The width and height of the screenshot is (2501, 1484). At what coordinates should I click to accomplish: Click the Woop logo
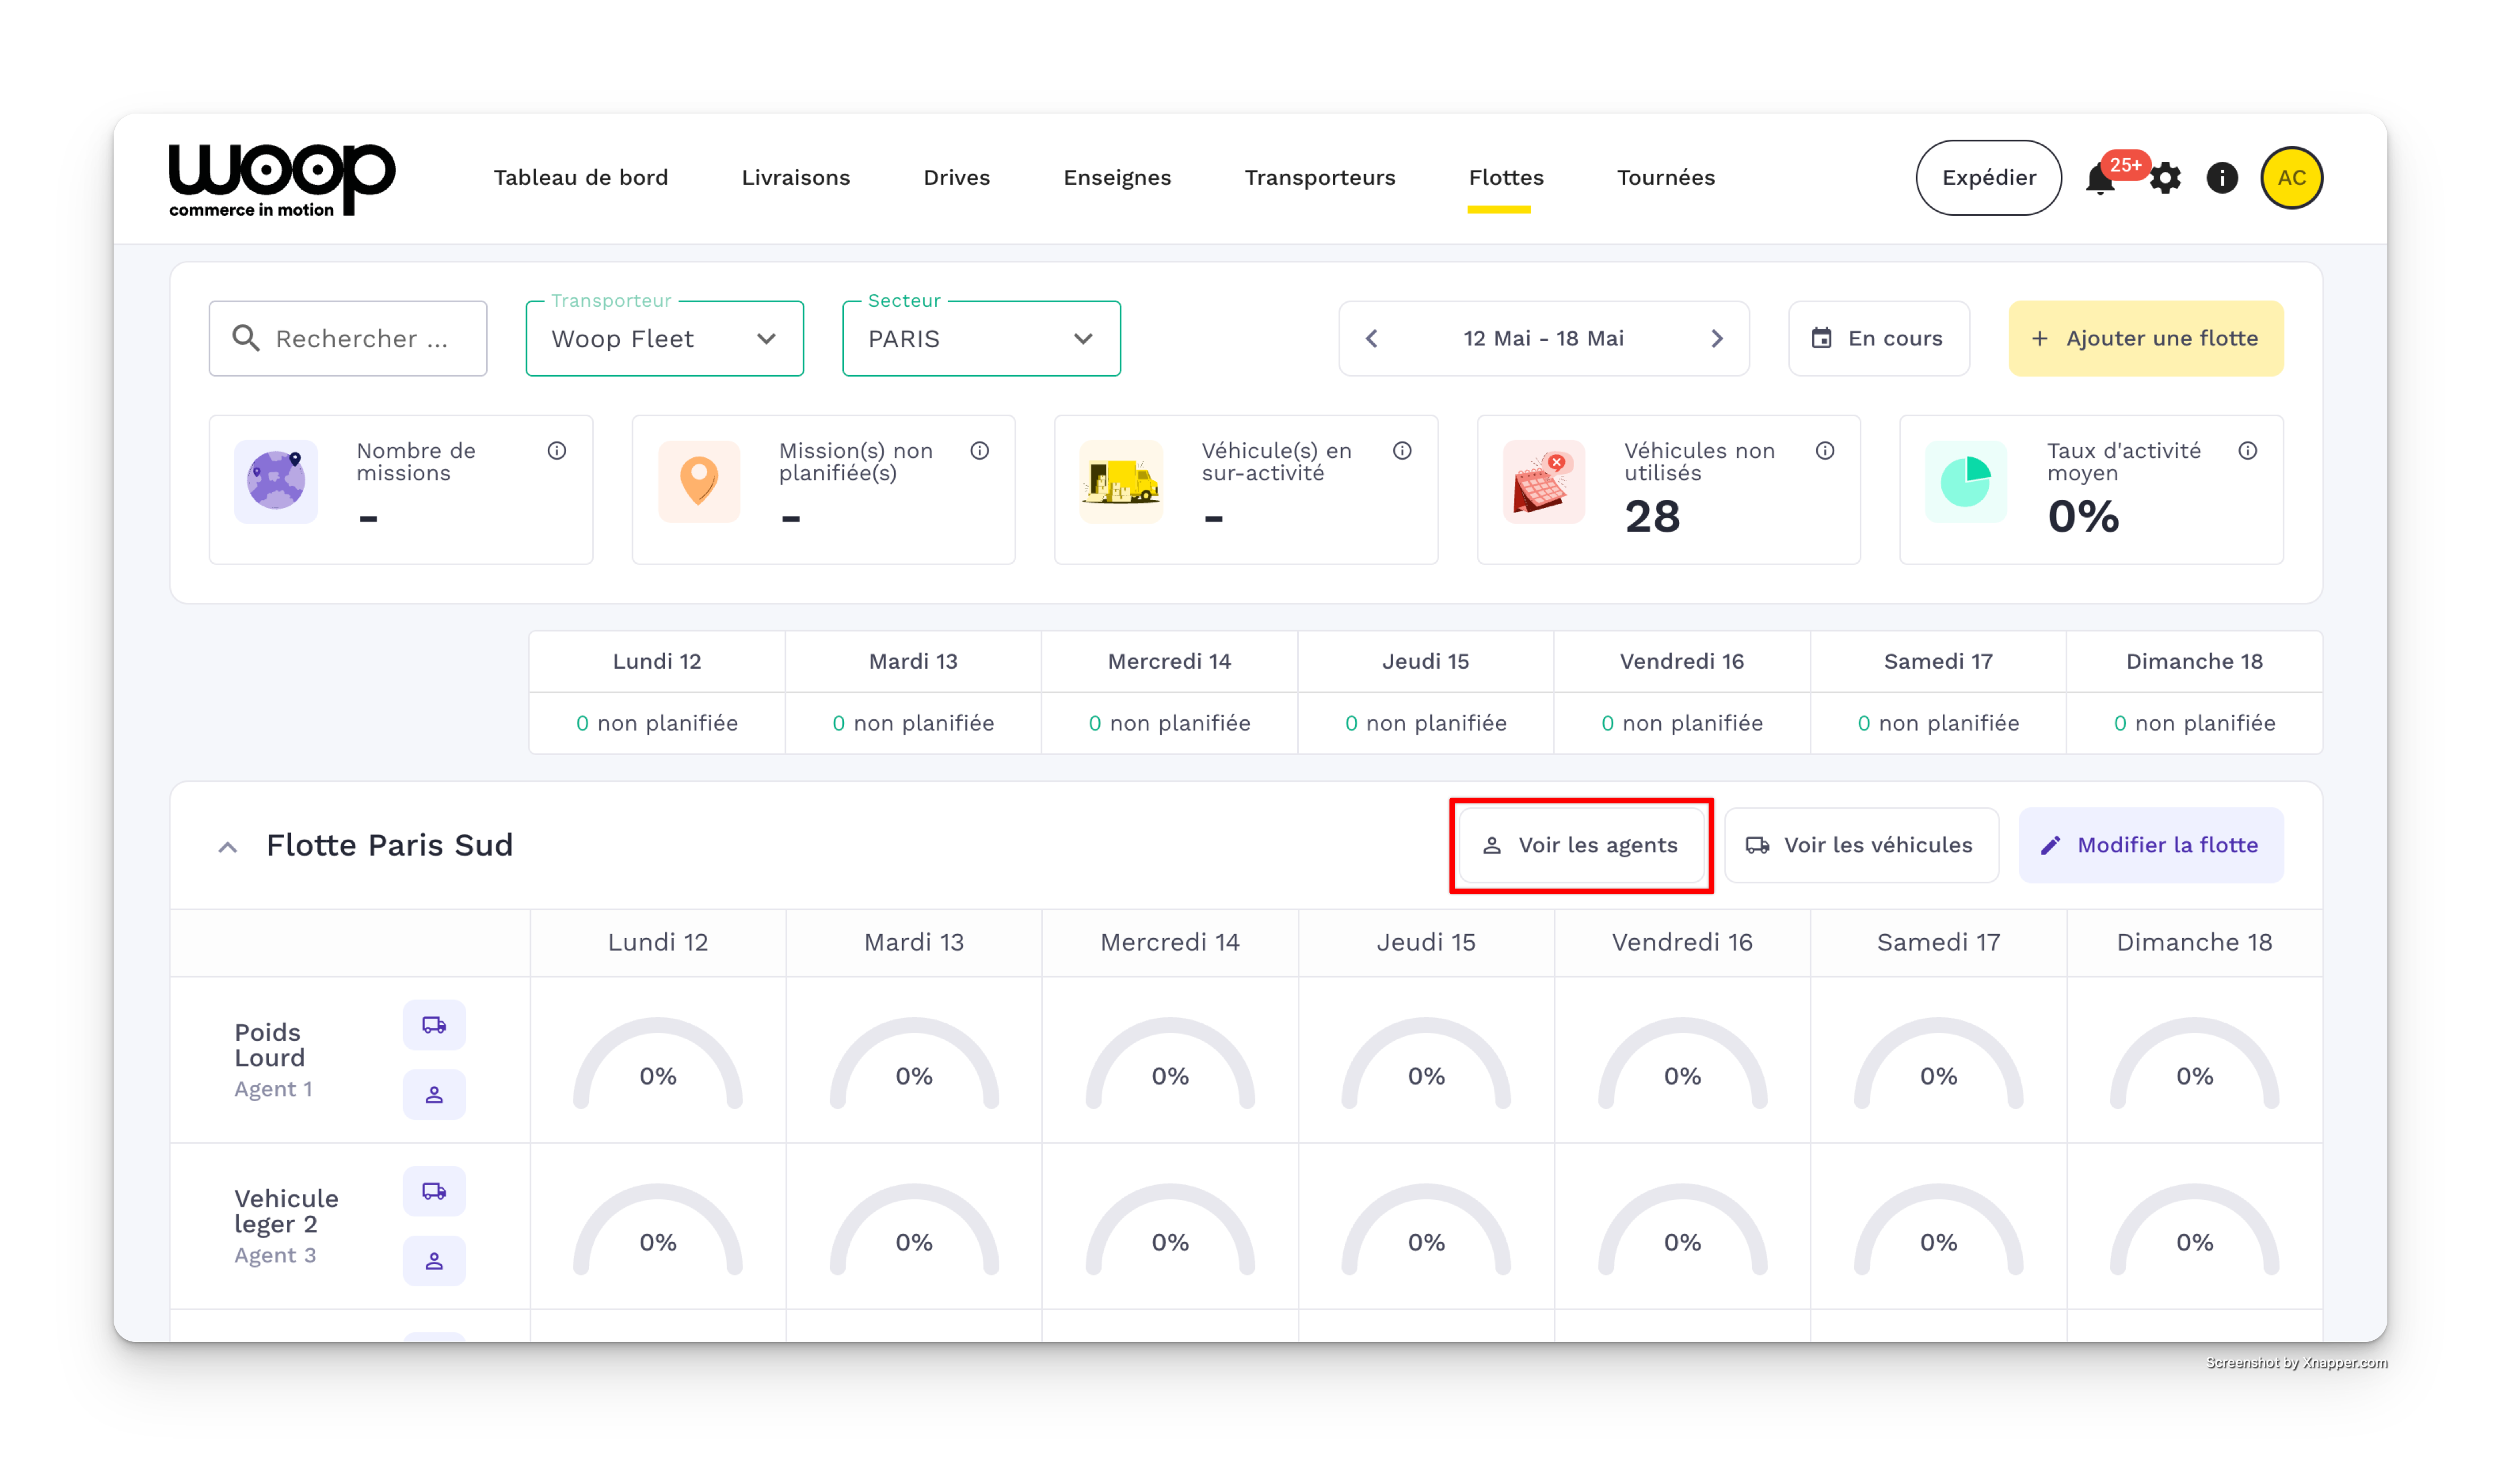[x=282, y=180]
